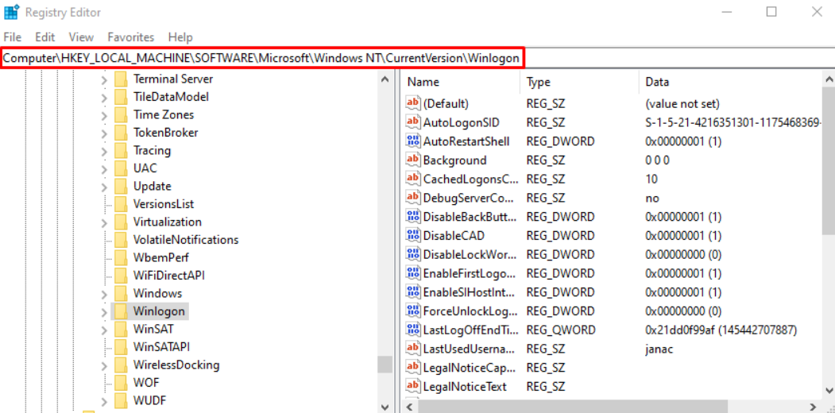835x413 pixels.
Task: Open the Edit menu
Action: pos(45,37)
